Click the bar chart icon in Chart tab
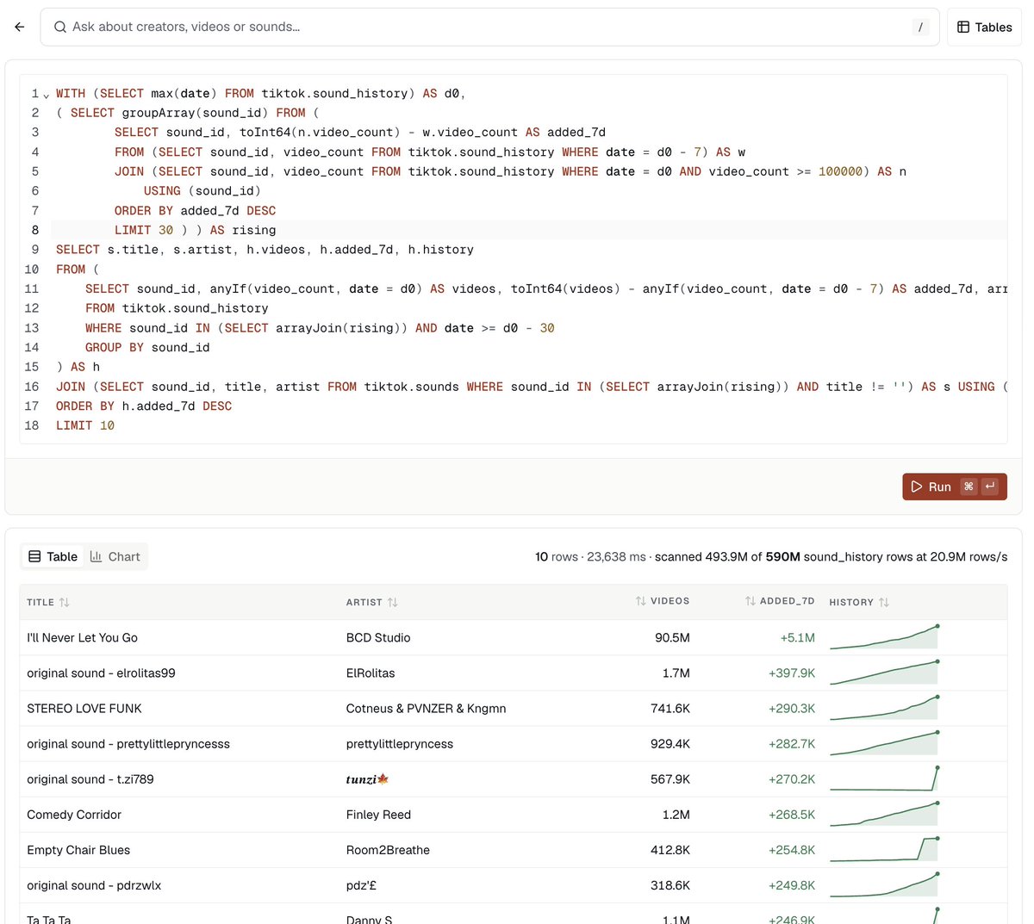This screenshot has height=924, width=1034. point(97,556)
